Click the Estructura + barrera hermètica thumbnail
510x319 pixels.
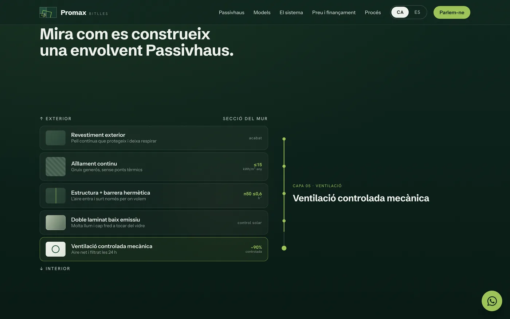56,196
